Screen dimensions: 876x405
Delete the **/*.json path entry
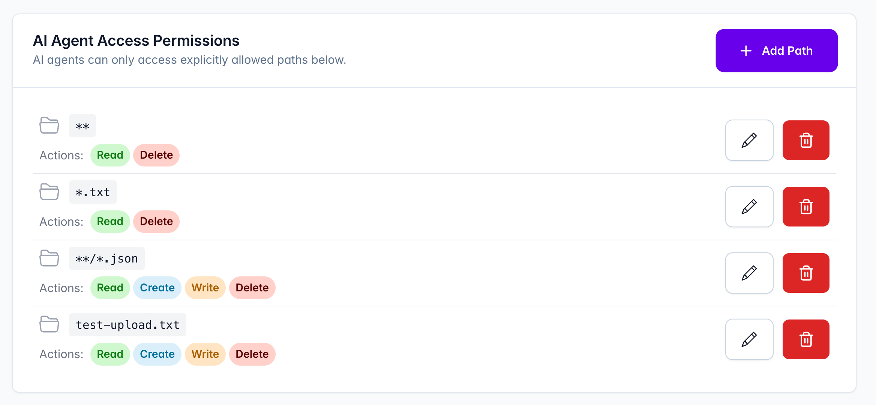click(805, 273)
